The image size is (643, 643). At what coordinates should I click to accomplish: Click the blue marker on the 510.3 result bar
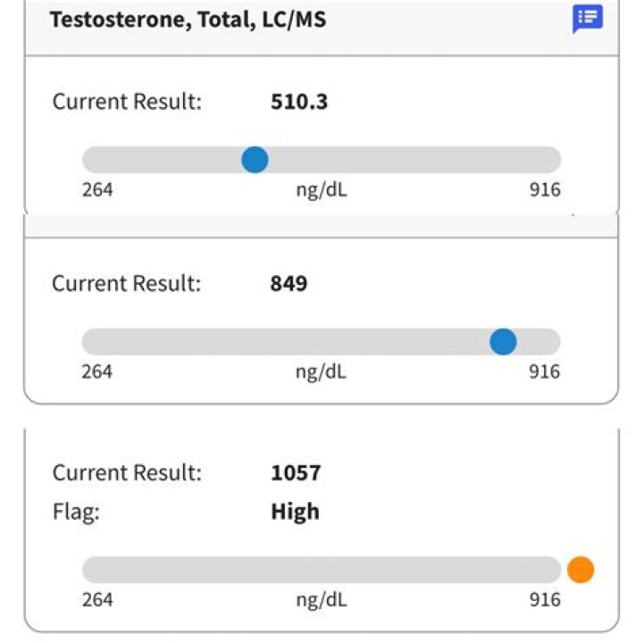coord(255,160)
